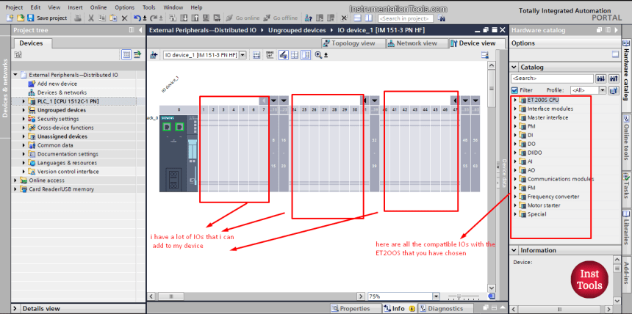Open the Edit menu
Image resolution: width=632 pixels, height=314 pixels.
pyautogui.click(x=35, y=7)
